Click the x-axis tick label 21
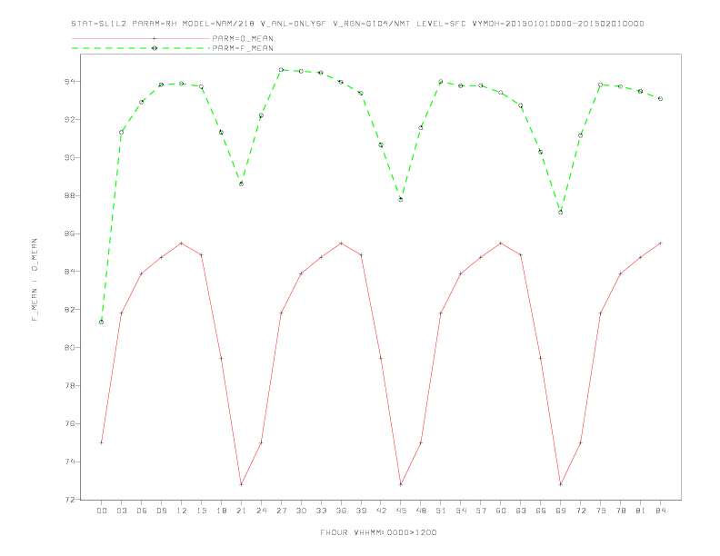 [x=241, y=511]
